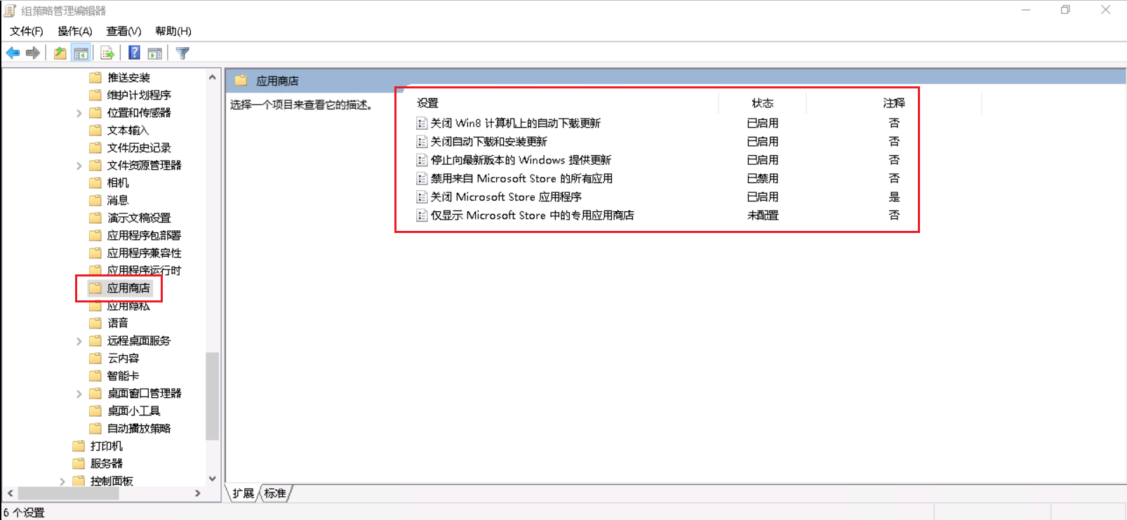Click tree vertical scrollbar down arrow
Image resolution: width=1127 pixels, height=520 pixels.
click(x=212, y=479)
